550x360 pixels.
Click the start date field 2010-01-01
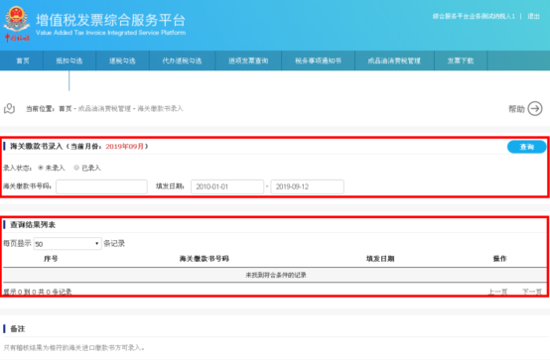tap(227, 186)
